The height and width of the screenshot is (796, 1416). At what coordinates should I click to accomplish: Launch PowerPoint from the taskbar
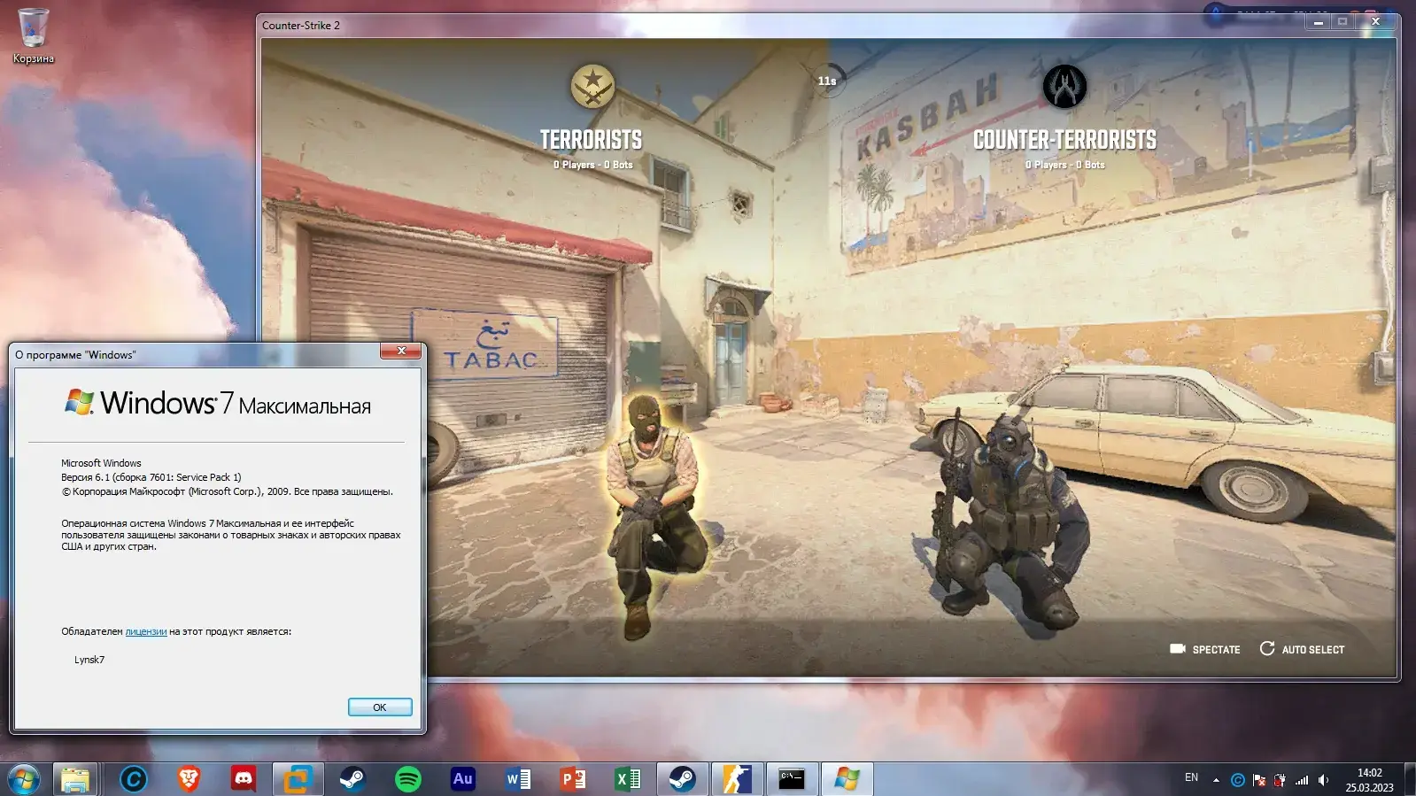point(573,779)
